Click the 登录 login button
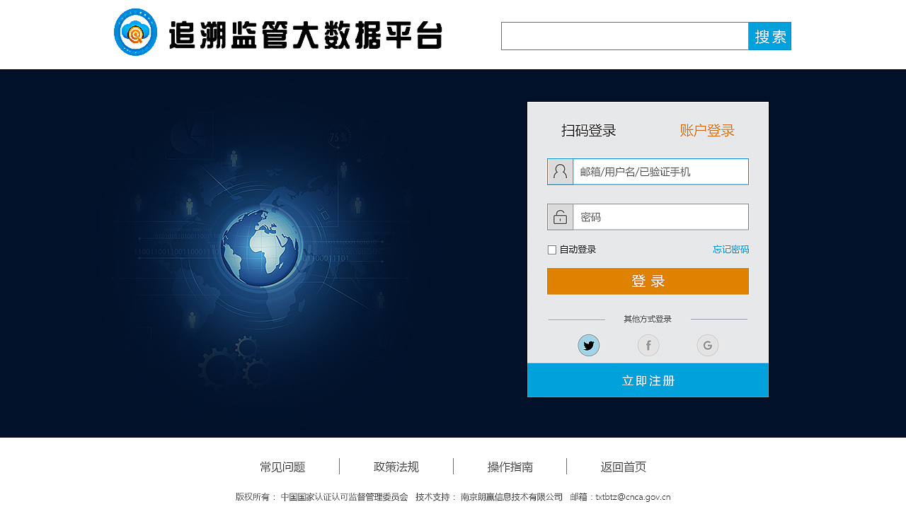The height and width of the screenshot is (509, 906). tap(647, 281)
